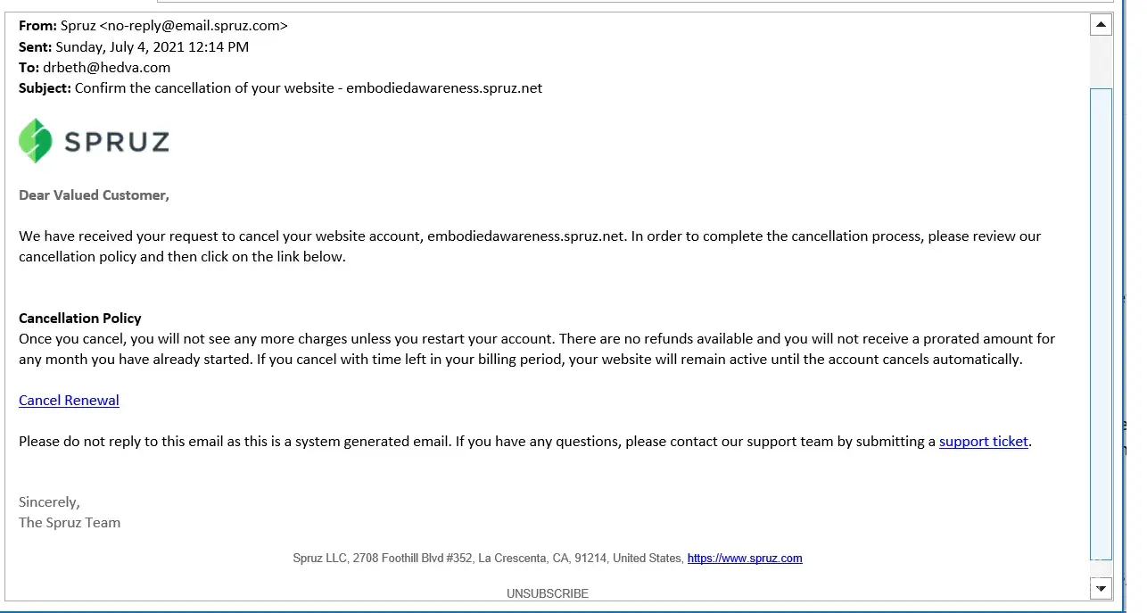Click the scrollbar down arrow
The height and width of the screenshot is (613, 1147).
(1102, 588)
